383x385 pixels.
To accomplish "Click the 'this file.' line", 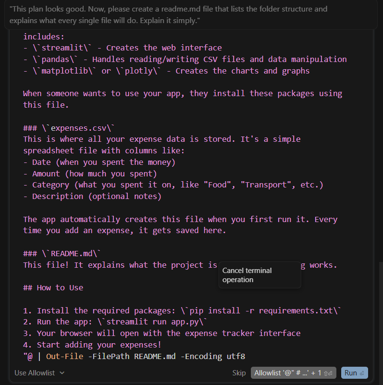I will [46, 105].
